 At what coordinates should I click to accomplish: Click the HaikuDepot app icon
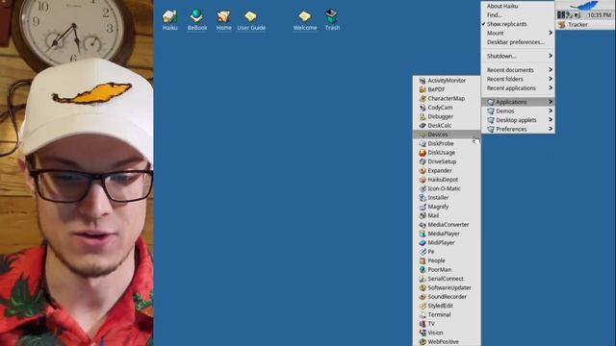point(423,180)
